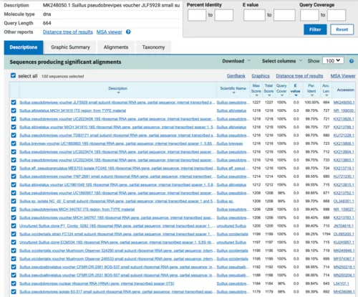Screen dimensions: 358x297
Task: Open the Show 100 results dropdown
Action: [333, 61]
